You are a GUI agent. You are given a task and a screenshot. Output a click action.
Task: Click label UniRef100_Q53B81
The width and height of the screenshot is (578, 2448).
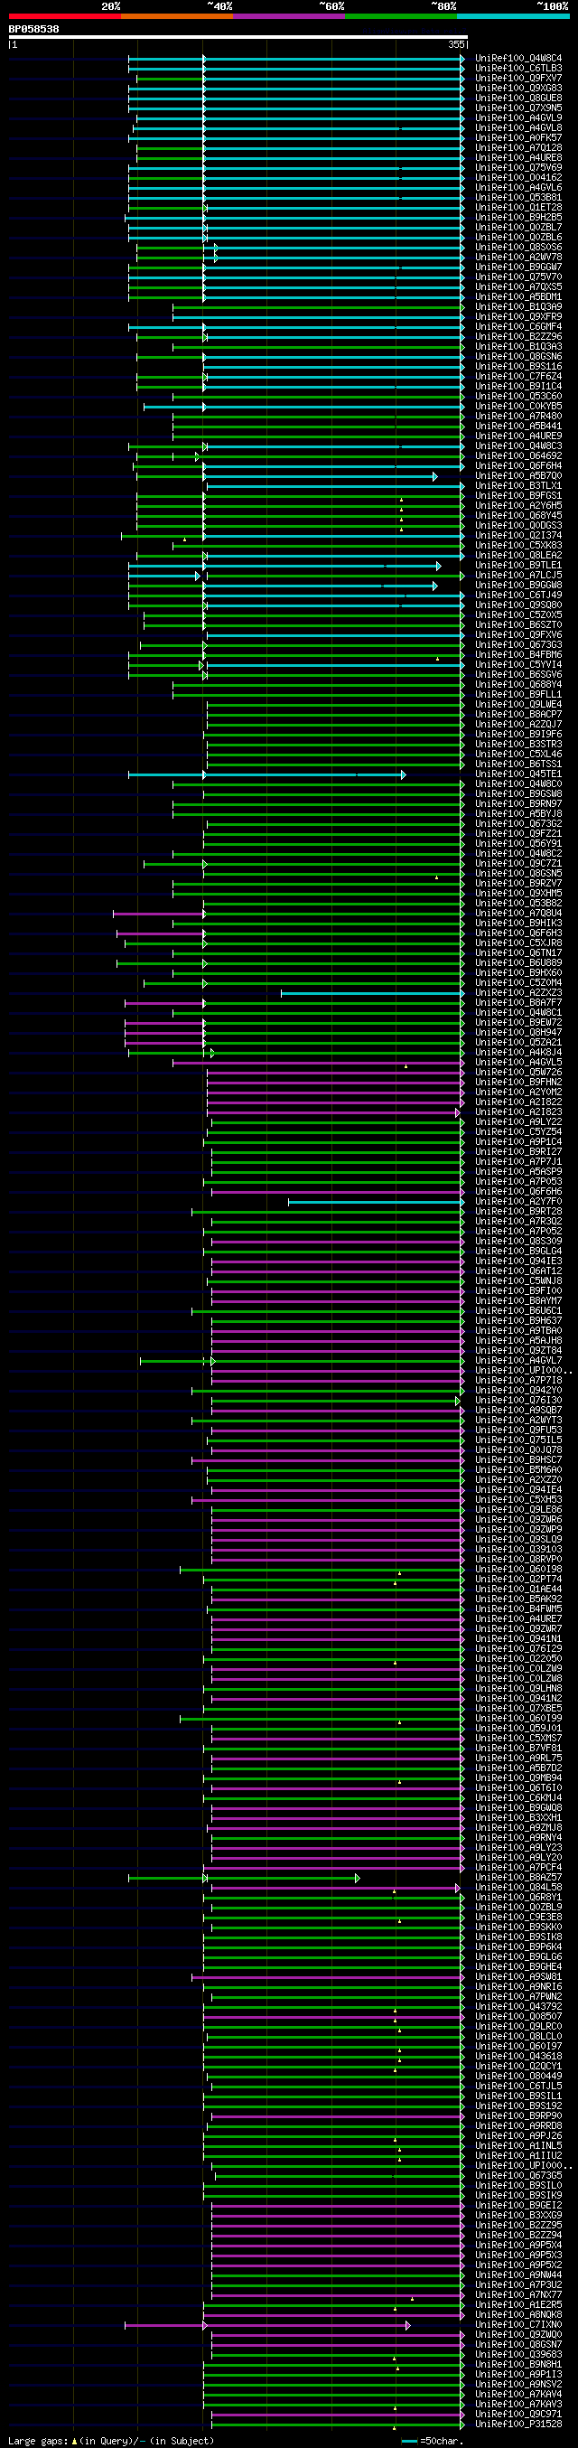coord(518,198)
